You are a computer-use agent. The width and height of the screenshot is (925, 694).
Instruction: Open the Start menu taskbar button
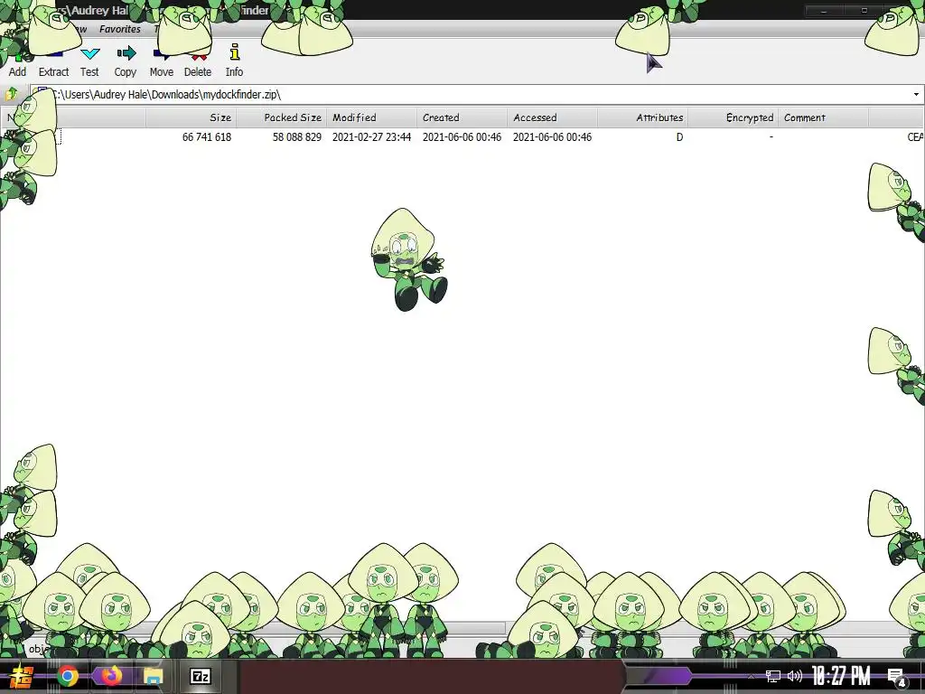tap(22, 676)
